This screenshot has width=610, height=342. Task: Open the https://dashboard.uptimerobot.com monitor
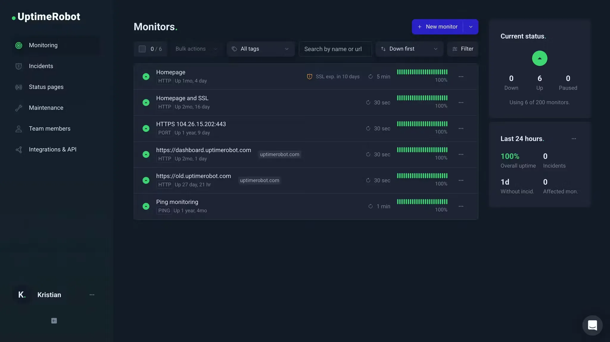(x=203, y=150)
